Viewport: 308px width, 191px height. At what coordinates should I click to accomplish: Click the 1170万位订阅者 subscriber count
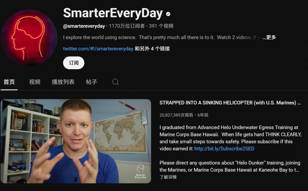[127, 26]
